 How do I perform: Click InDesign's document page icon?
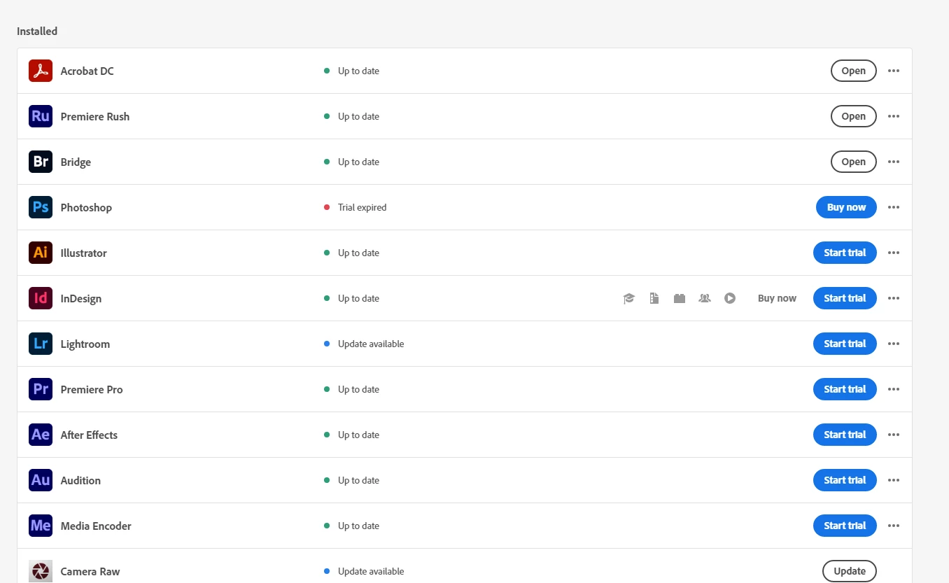coord(654,298)
